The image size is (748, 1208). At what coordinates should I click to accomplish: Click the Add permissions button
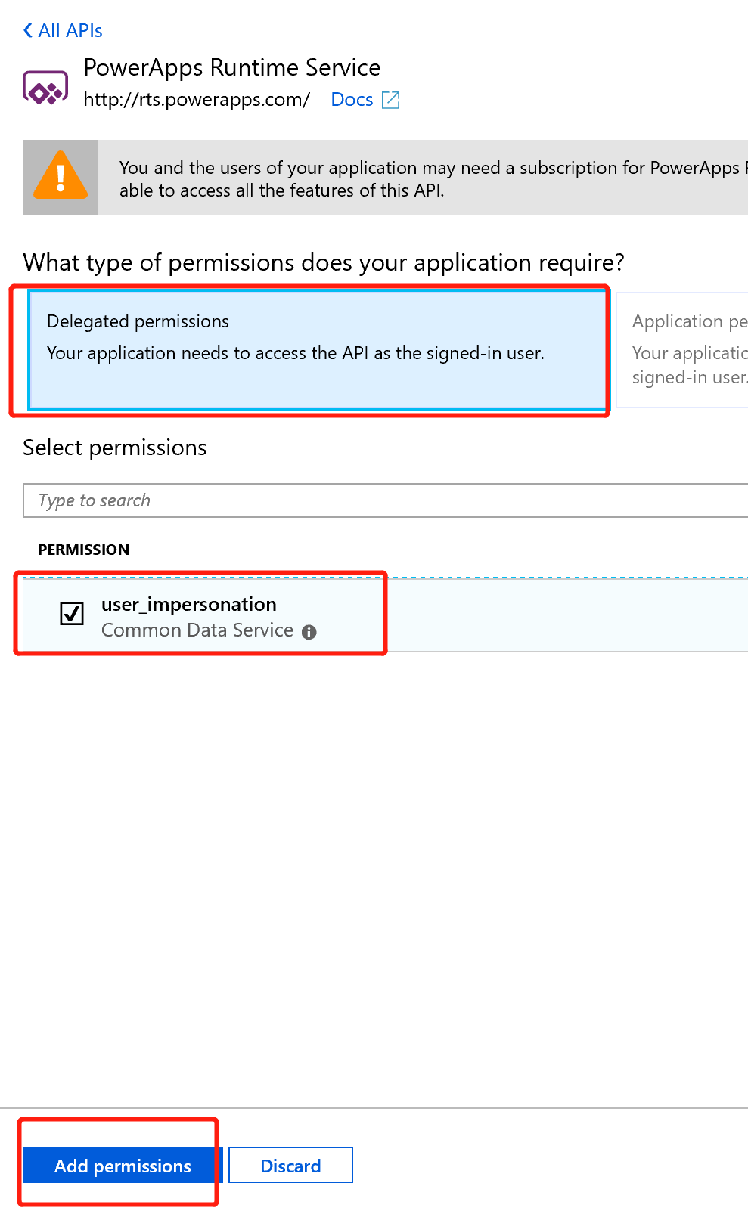123,1166
